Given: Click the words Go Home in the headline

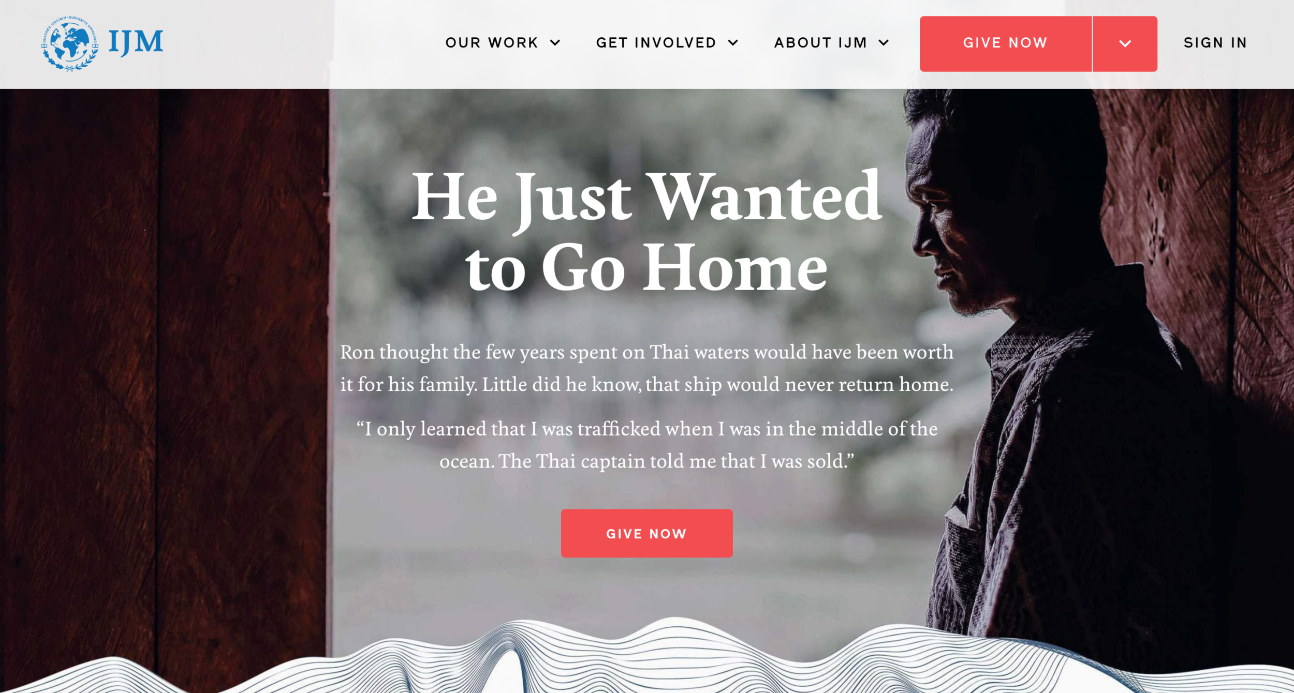Looking at the screenshot, I should [x=684, y=268].
